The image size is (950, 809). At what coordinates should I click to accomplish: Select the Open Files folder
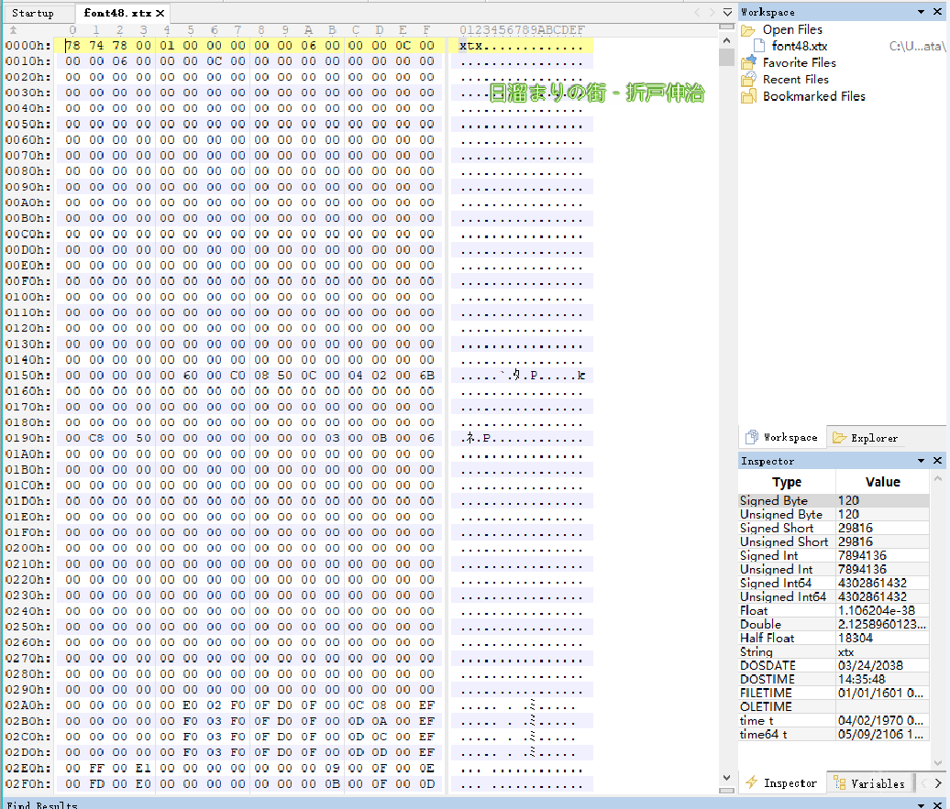pos(792,29)
